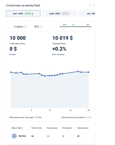The width and height of the screenshot is (115, 145).
Task: Click the 10 000 starting bank value
Action: 18,38
